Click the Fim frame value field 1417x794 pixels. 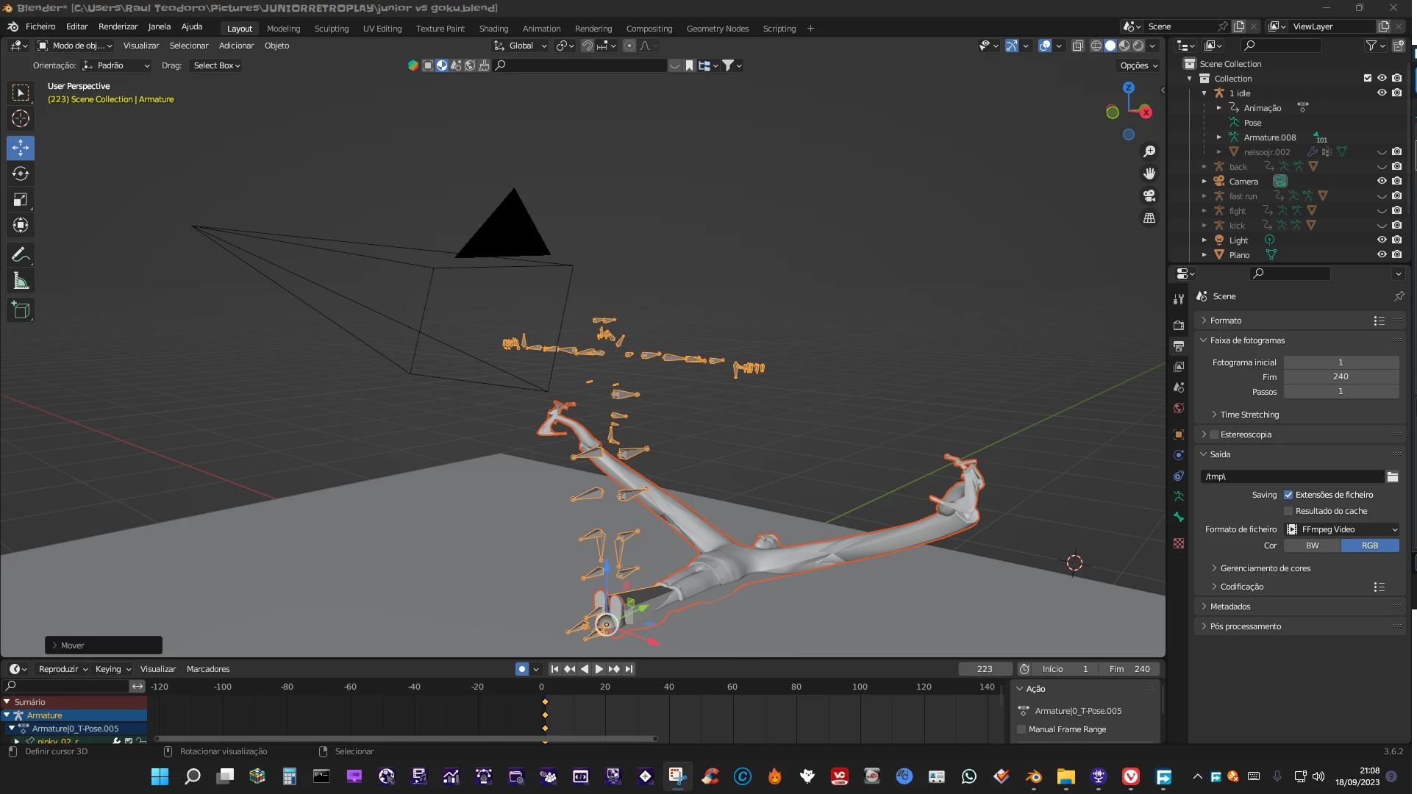(x=1341, y=376)
